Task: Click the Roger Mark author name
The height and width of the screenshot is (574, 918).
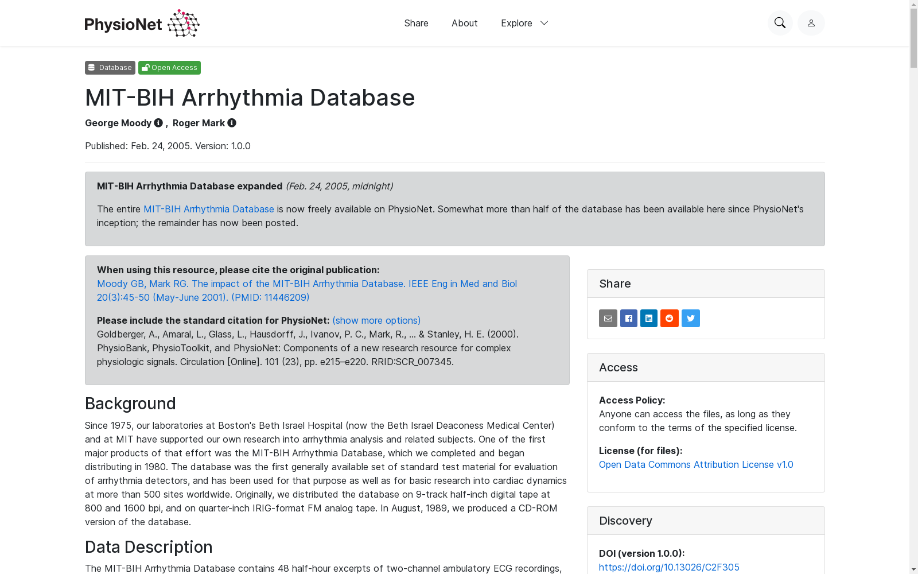Action: pyautogui.click(x=199, y=123)
